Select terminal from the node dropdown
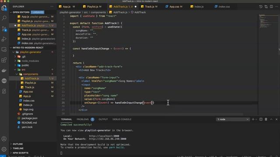This screenshot has height=157, width=280. click(233, 119)
